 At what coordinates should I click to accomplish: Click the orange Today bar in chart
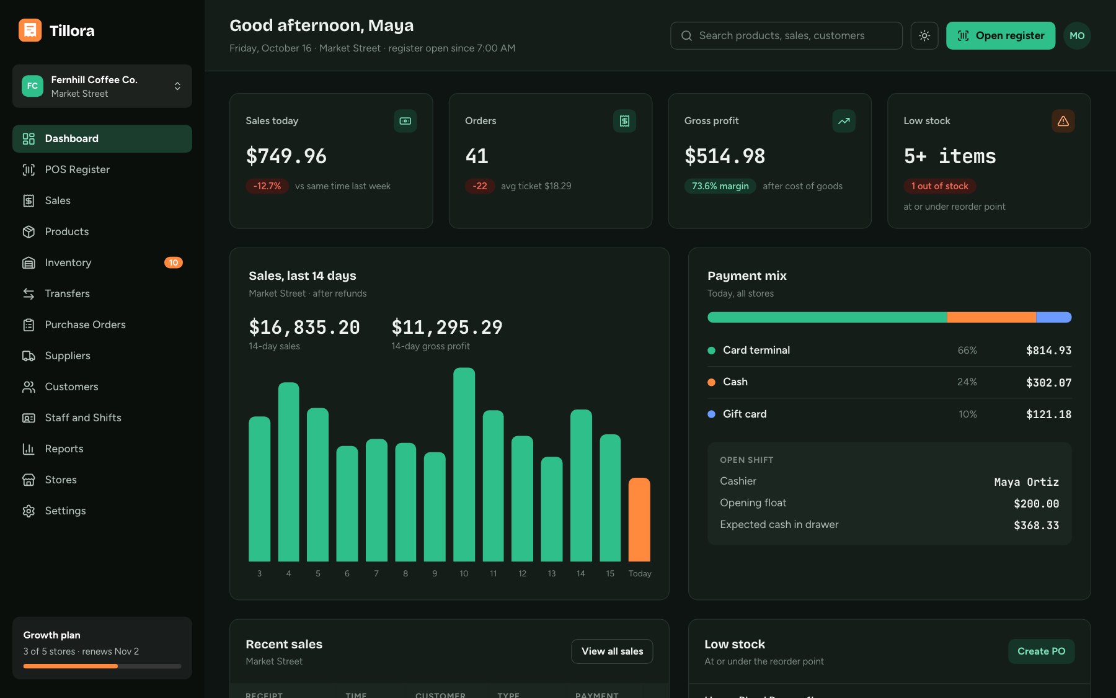[x=639, y=519]
